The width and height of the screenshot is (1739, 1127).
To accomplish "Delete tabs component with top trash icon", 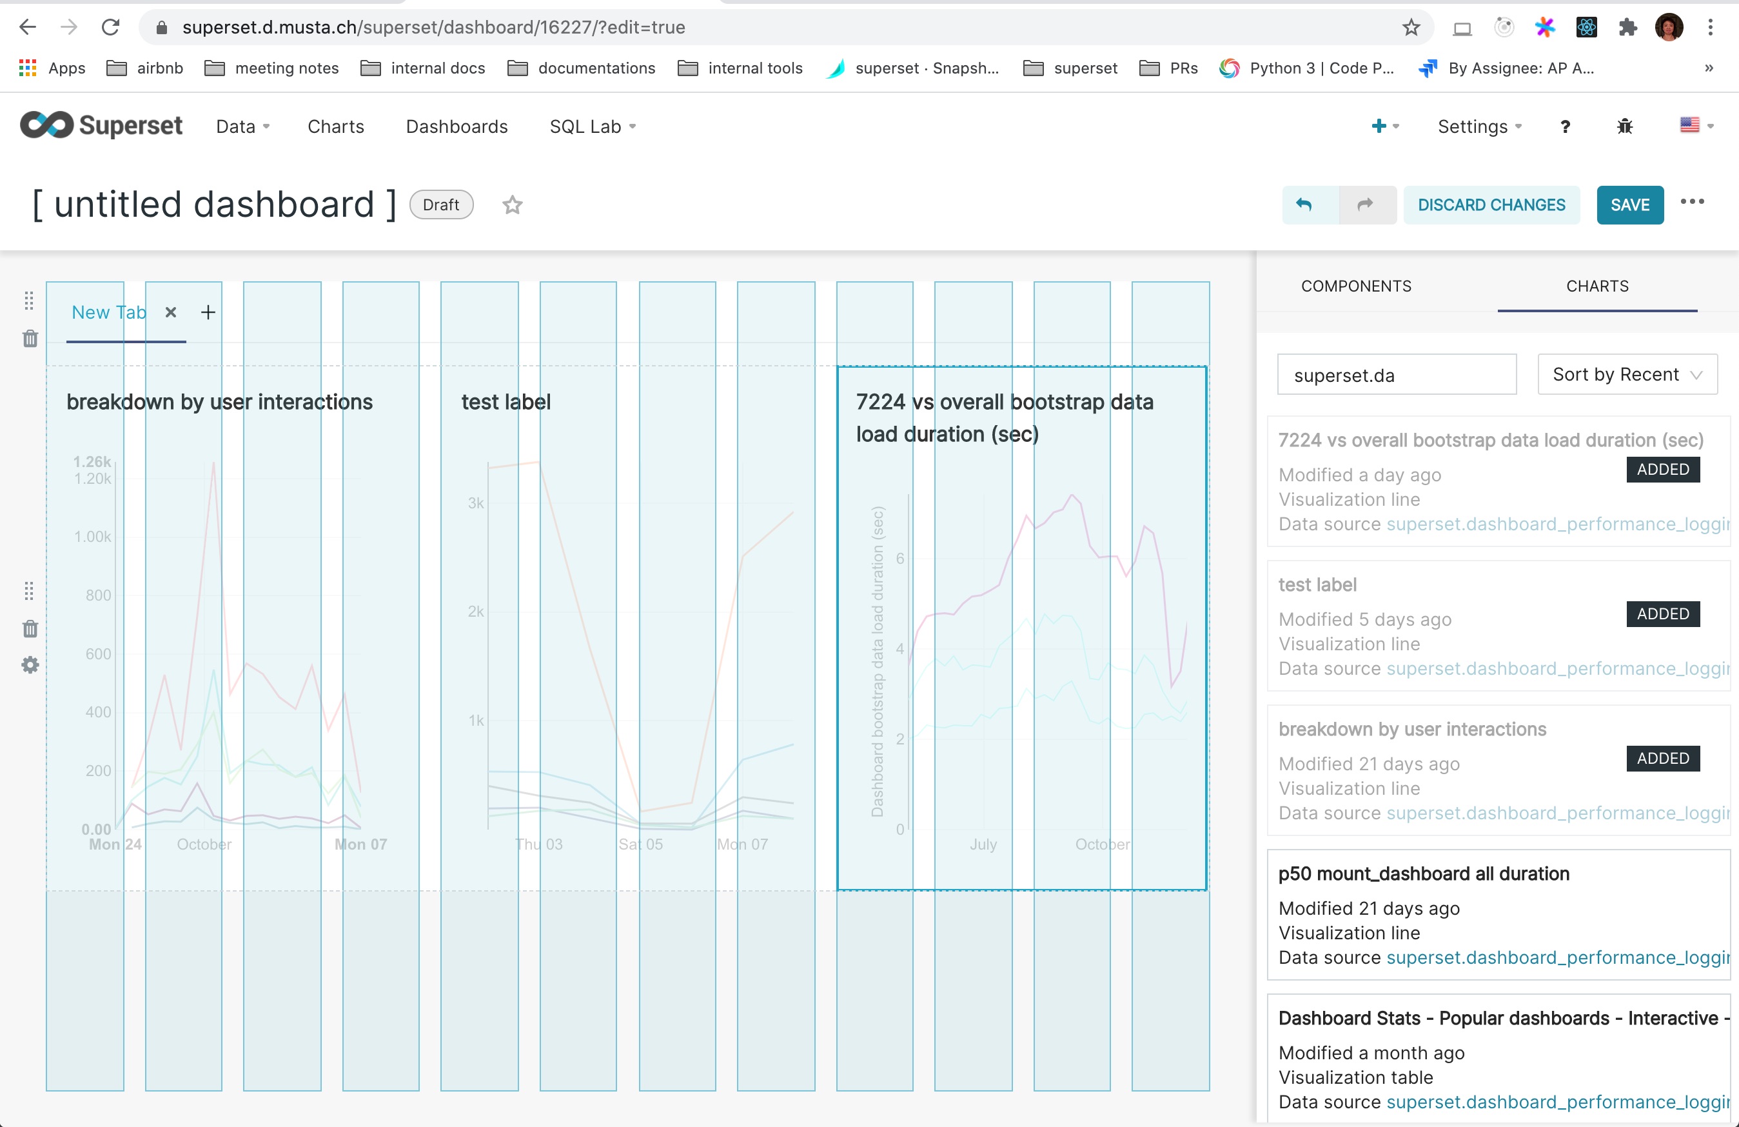I will tap(30, 339).
